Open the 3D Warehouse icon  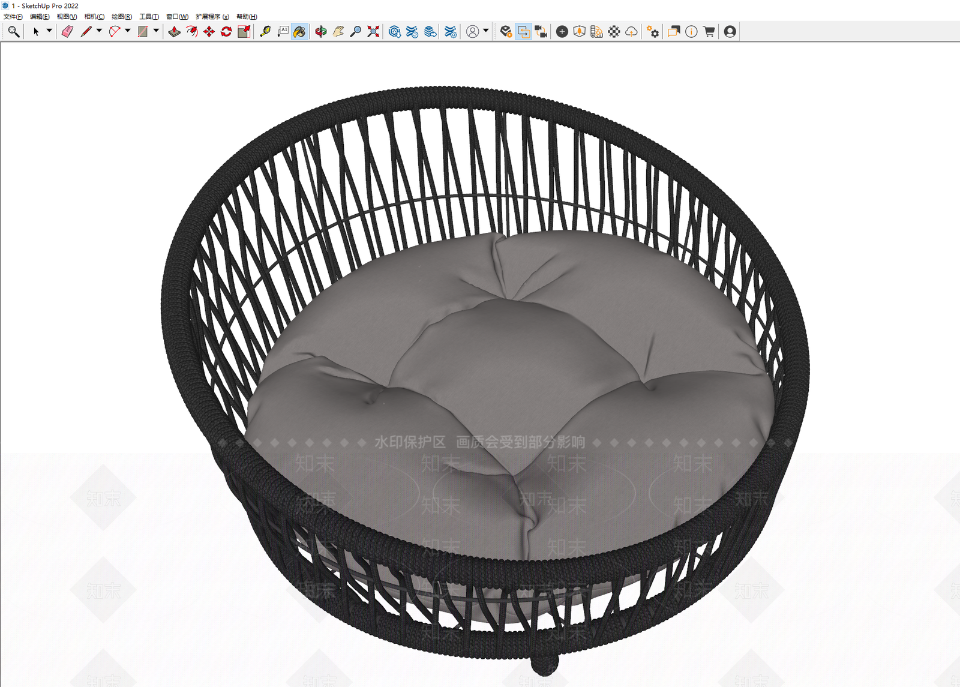click(x=394, y=32)
